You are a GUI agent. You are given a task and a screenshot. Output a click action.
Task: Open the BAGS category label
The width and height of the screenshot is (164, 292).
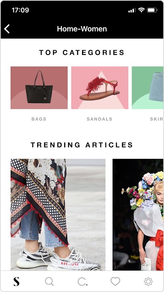39,119
